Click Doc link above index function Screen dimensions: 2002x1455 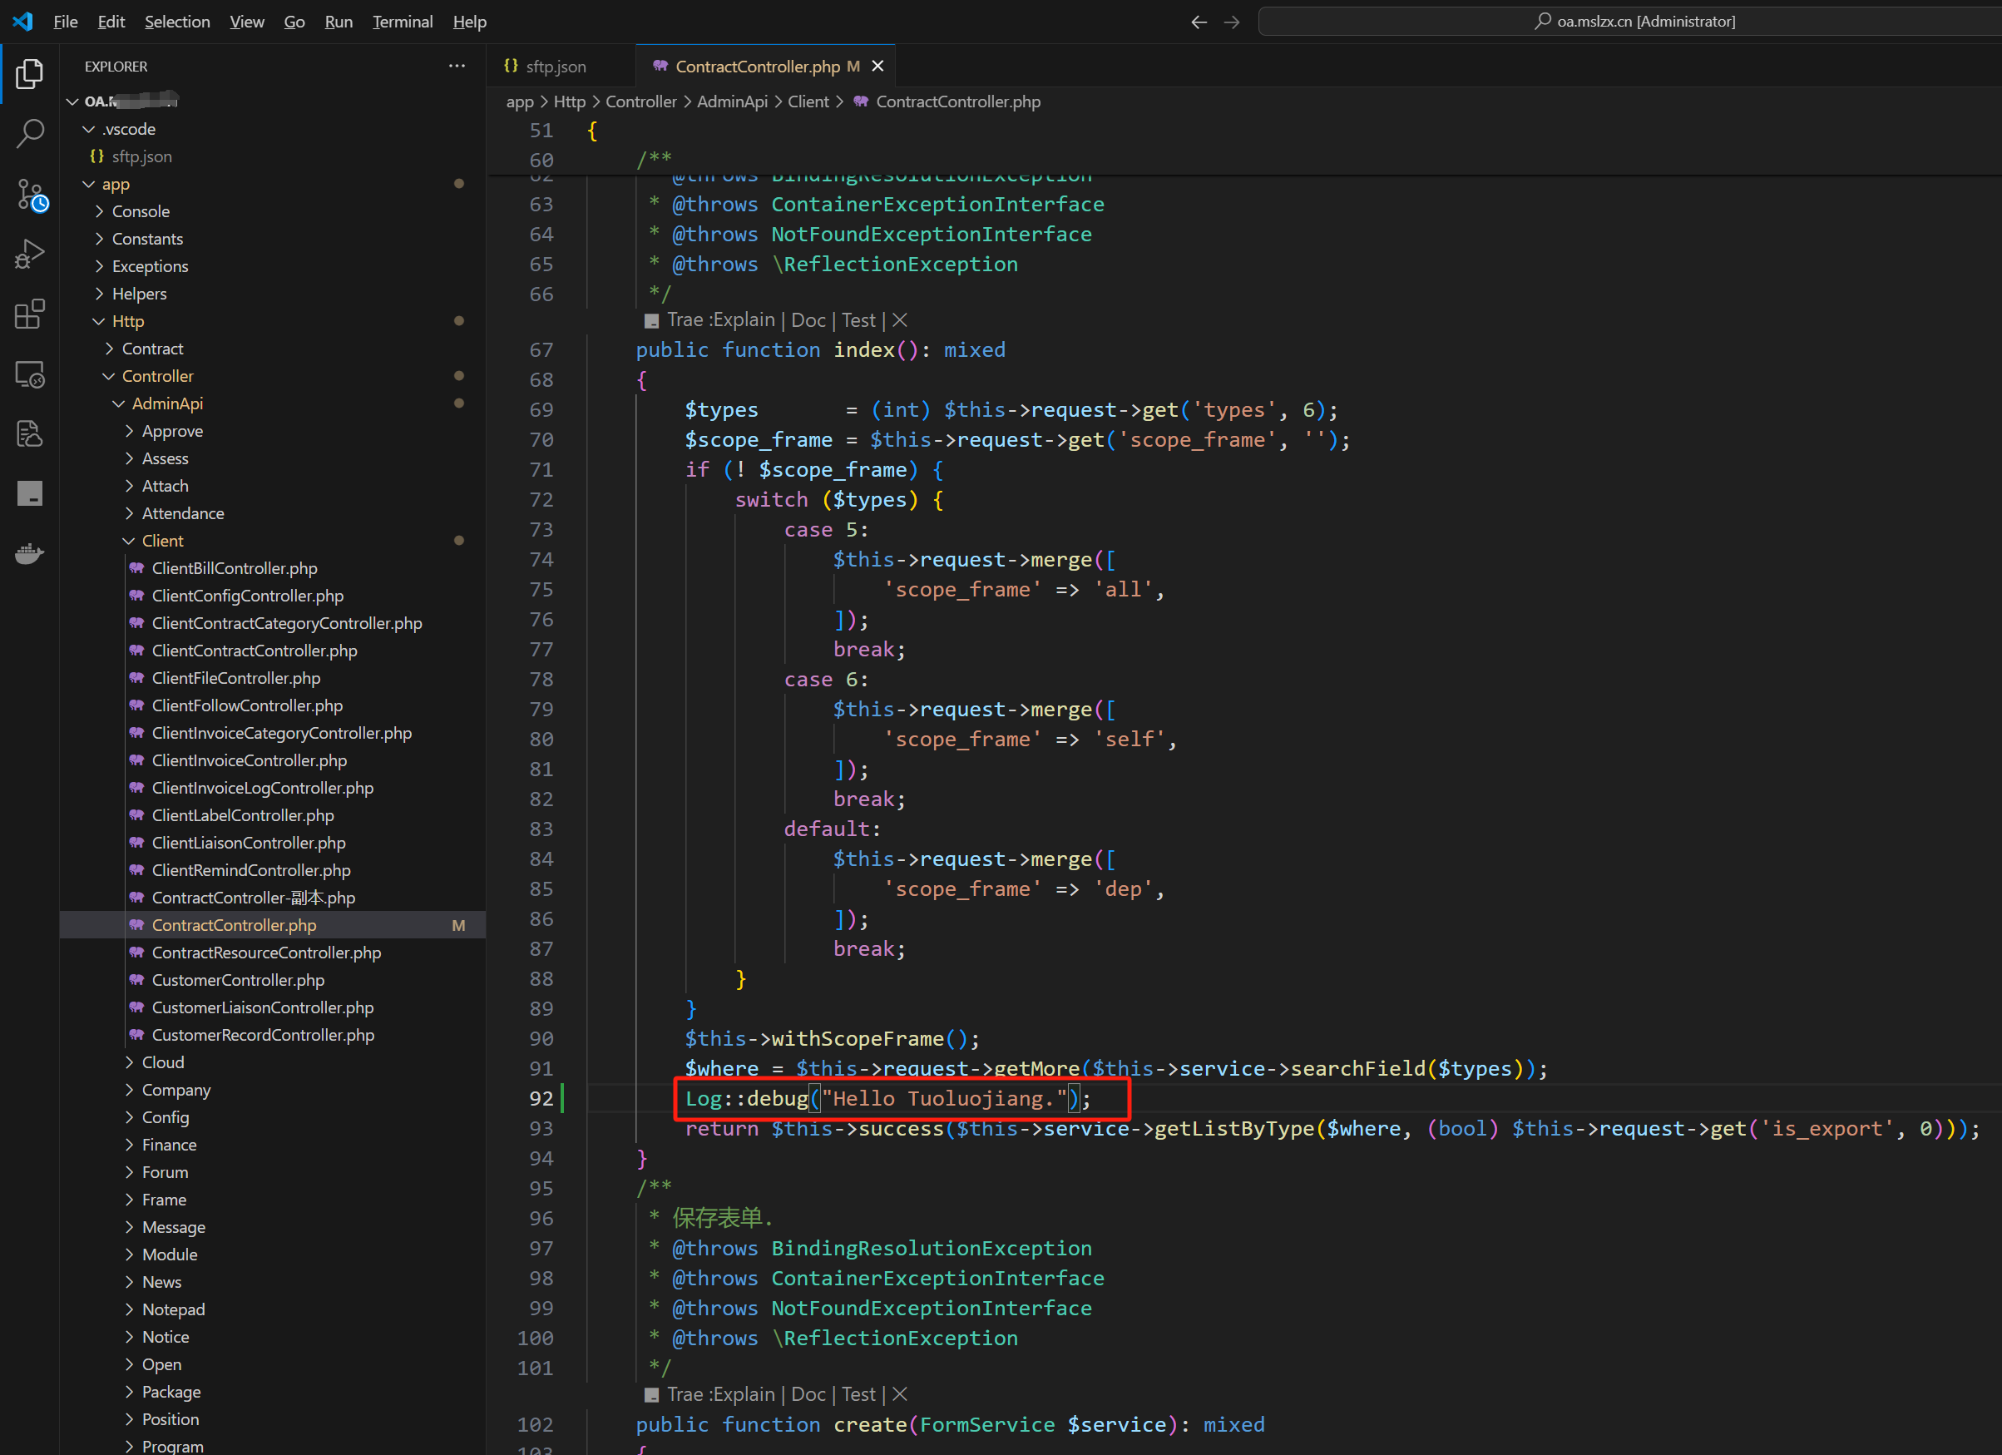pyautogui.click(x=808, y=319)
